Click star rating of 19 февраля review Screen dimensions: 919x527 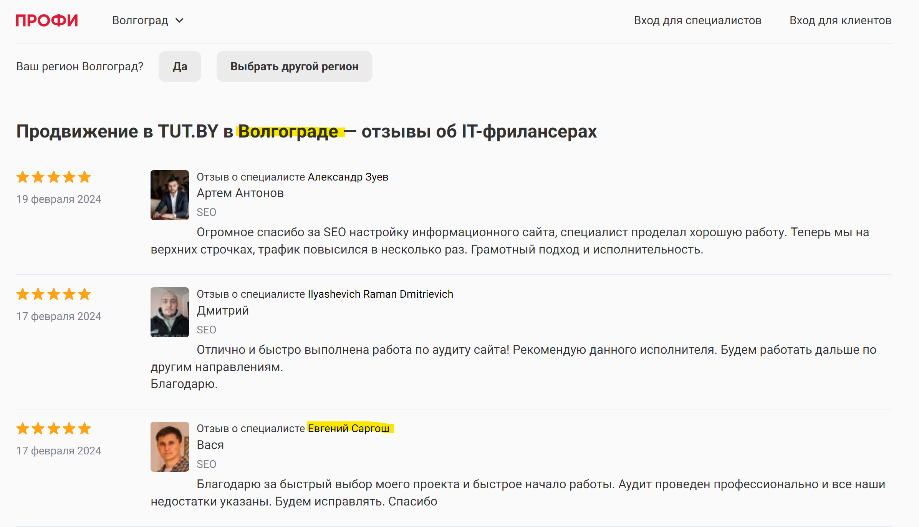click(x=53, y=177)
